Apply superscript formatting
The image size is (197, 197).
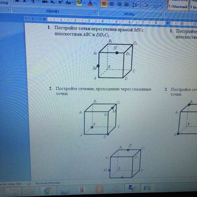point(60,2)
